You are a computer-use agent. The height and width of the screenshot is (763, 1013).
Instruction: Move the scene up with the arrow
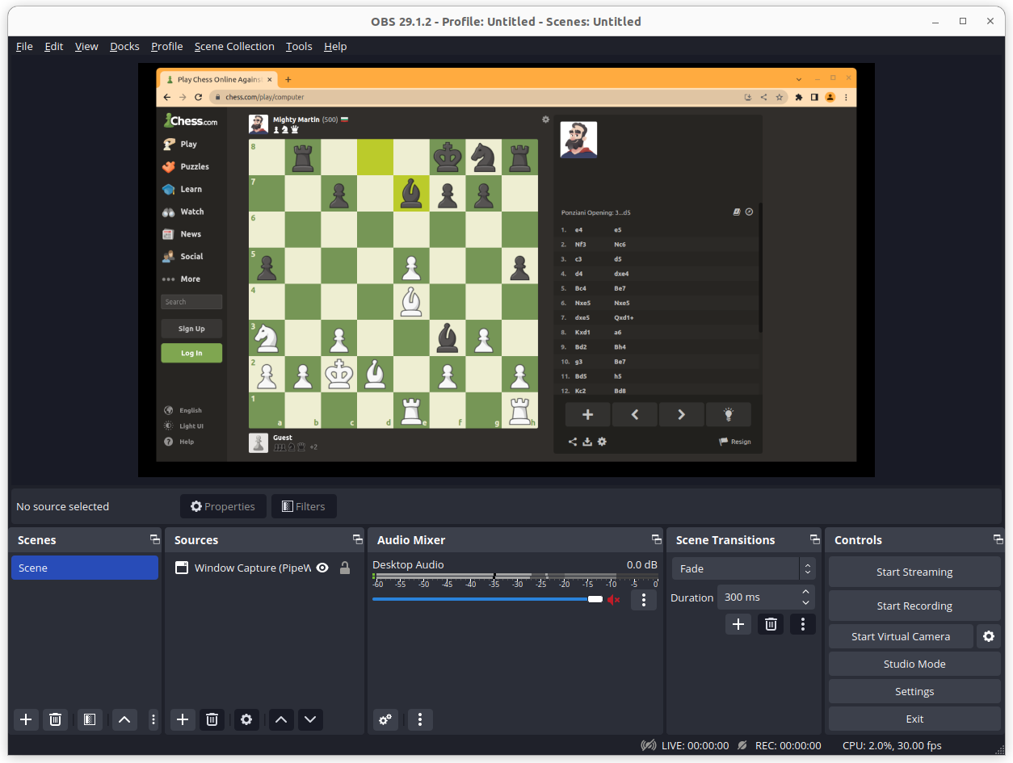pos(124,719)
